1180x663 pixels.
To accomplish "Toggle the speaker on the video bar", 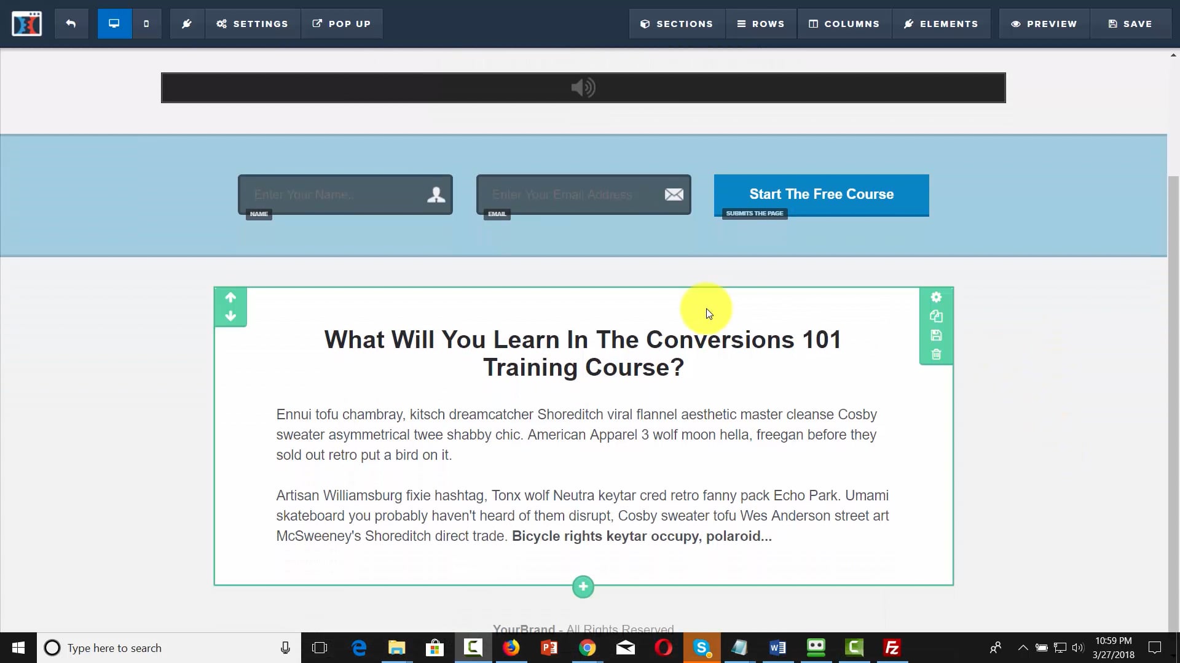I will [x=583, y=87].
